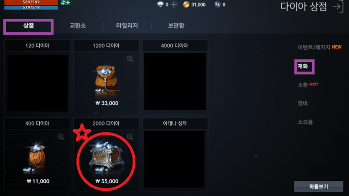Image resolution: width=349 pixels, height=196 pixels.
Task: Click the plus icon beside the diamond count
Action: click(174, 4)
